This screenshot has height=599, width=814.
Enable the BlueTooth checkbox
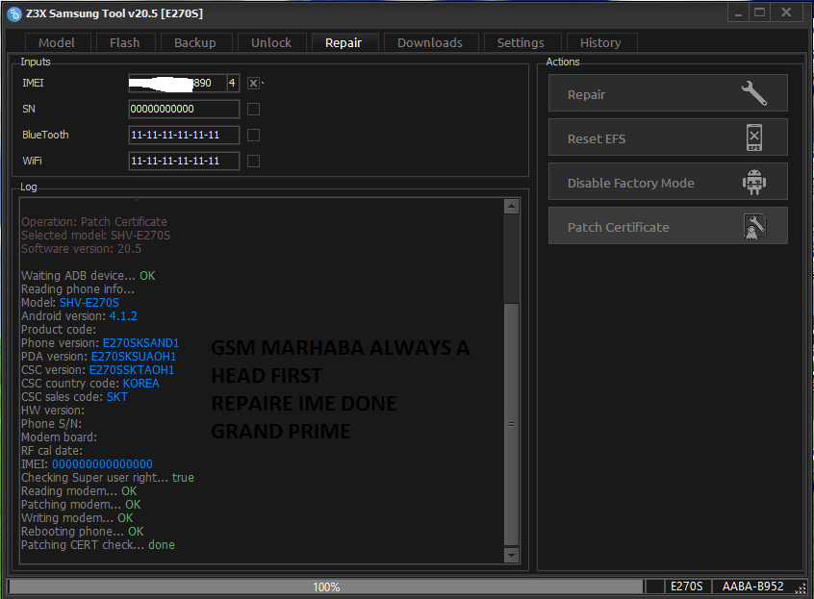pyautogui.click(x=253, y=135)
